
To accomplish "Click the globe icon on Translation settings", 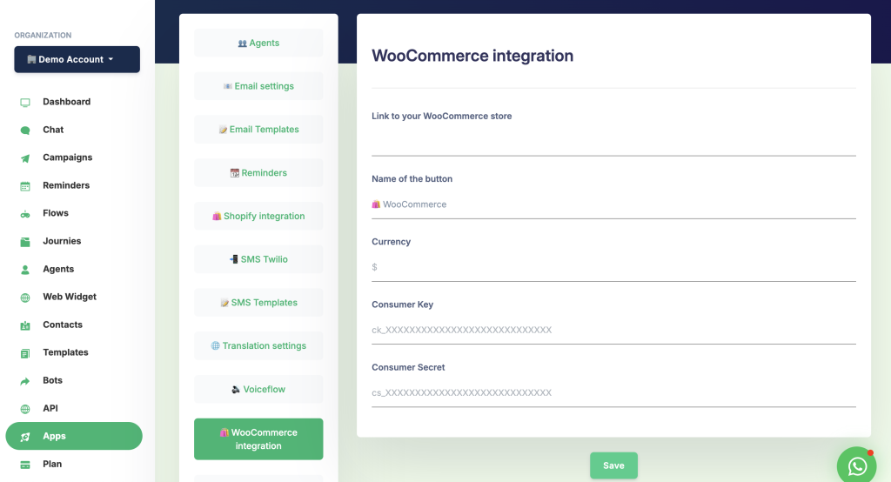I will click(216, 345).
